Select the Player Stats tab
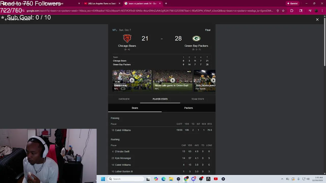Viewport: 326px width, 183px height. pos(160,99)
